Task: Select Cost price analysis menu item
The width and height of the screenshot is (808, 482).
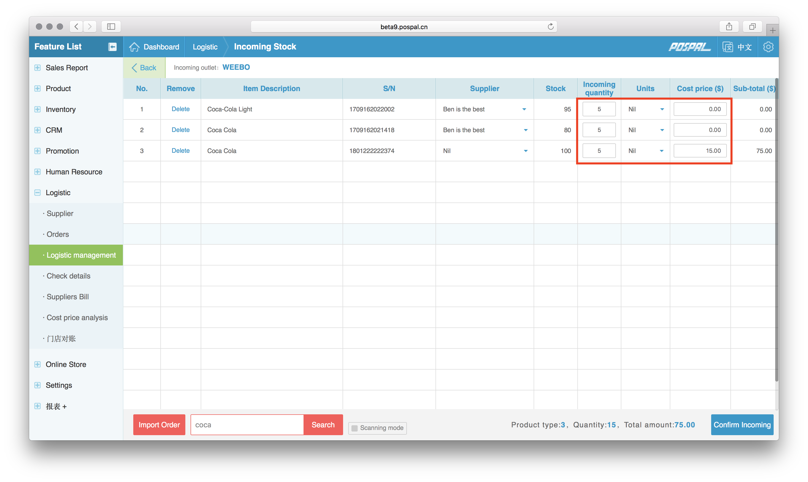Action: tap(77, 318)
